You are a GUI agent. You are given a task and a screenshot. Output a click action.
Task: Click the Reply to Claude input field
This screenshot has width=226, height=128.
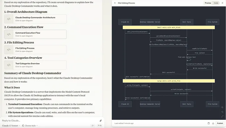click(50, 120)
